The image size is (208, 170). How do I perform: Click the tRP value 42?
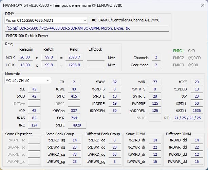click(x=34, y=111)
